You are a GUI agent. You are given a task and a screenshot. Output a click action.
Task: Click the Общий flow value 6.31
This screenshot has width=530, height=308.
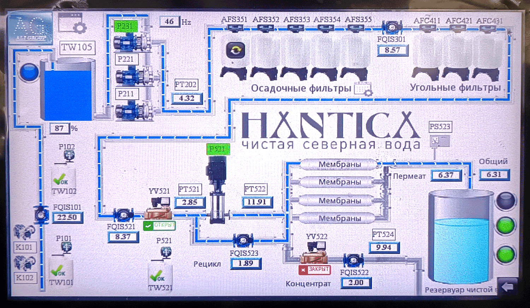(494, 175)
